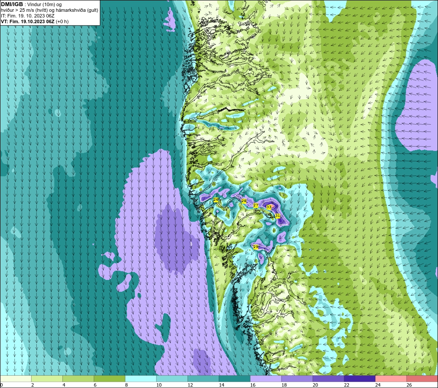Screen dimensions: 438x388
Task: Click the scale tick number 22
Action: click(x=346, y=385)
